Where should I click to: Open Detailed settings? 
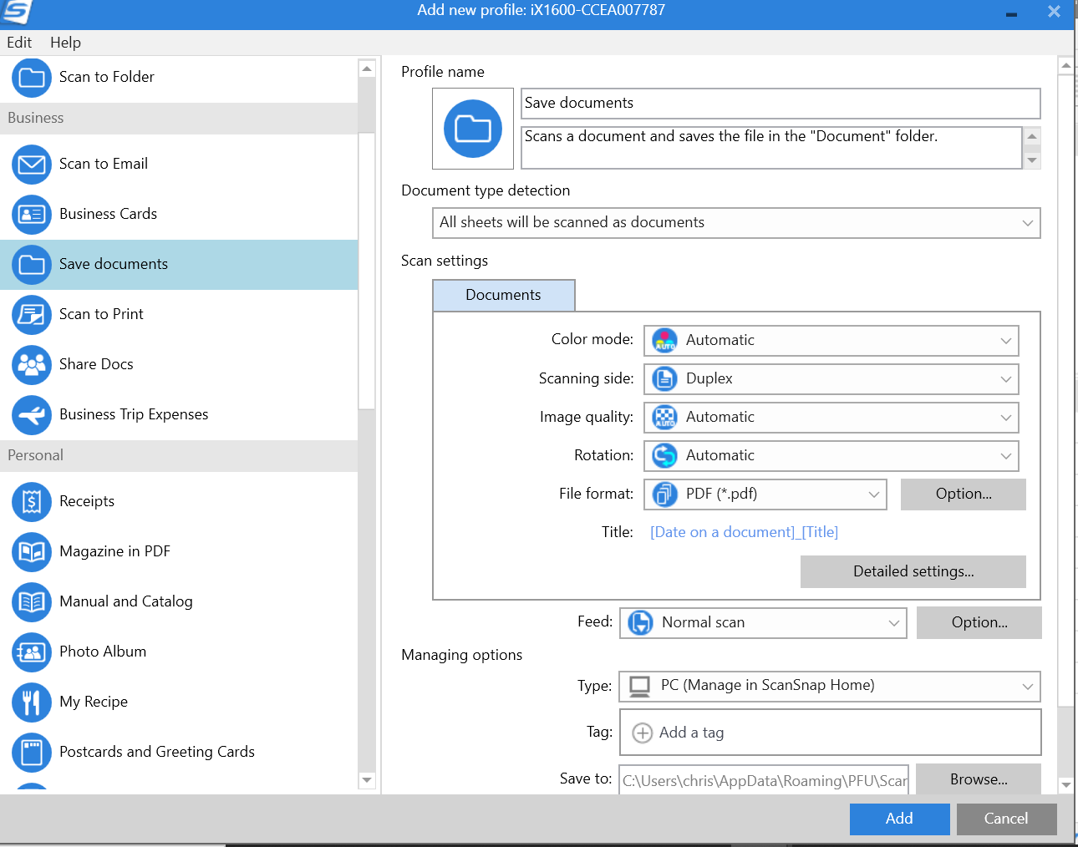click(913, 571)
